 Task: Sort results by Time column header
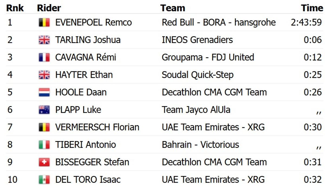click(x=312, y=8)
